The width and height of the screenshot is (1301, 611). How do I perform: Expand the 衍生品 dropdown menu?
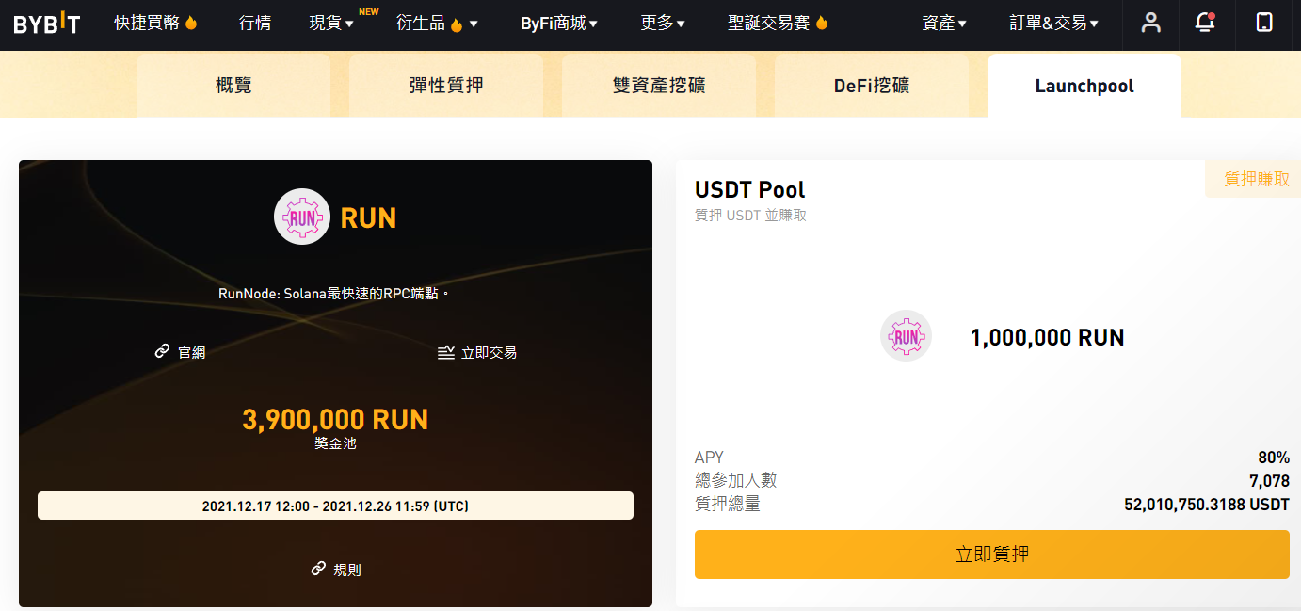437,24
